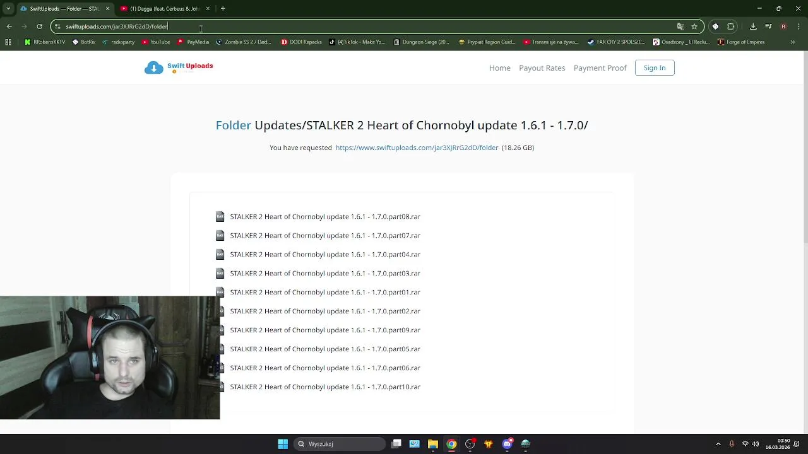The width and height of the screenshot is (808, 454).
Task: Open the browser extensions puzzle icon
Action: [x=731, y=26]
